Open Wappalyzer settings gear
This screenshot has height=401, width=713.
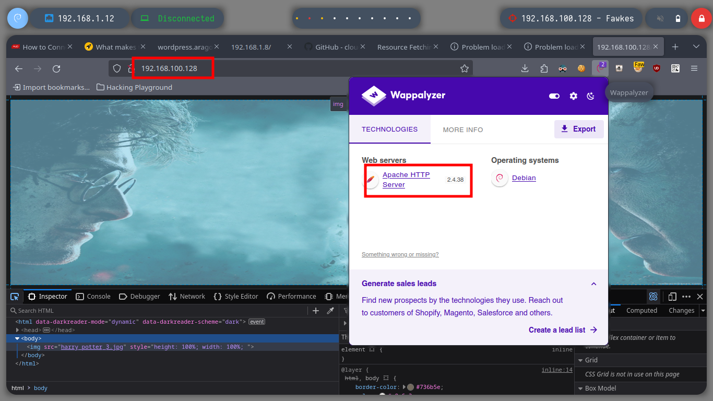(x=574, y=96)
